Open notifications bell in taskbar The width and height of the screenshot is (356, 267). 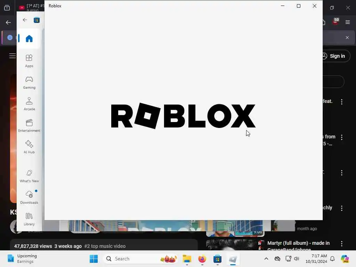click(332, 259)
